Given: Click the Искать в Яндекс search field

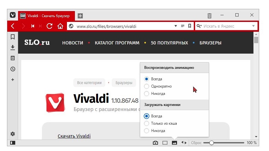Looking at the screenshot, I should pyautogui.click(x=226, y=26).
